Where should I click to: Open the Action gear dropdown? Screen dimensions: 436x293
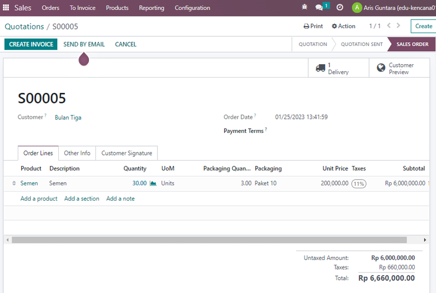click(x=343, y=26)
